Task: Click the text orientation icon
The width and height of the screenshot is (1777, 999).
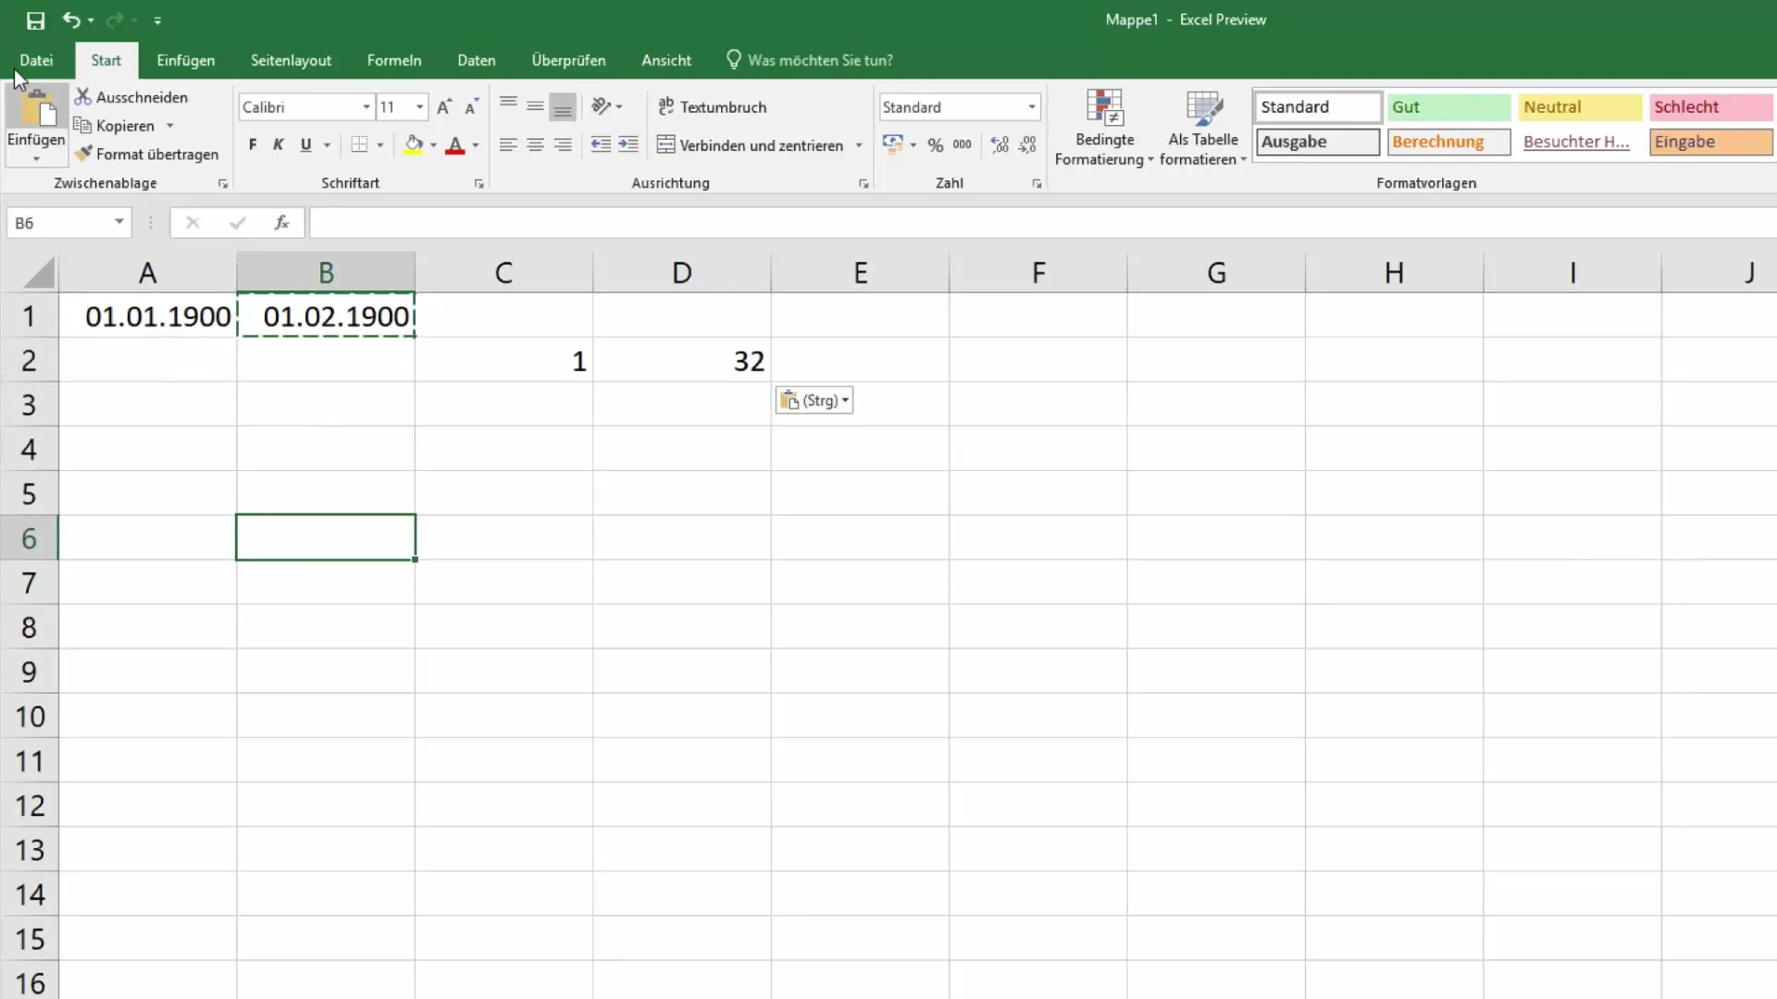Action: click(x=601, y=106)
